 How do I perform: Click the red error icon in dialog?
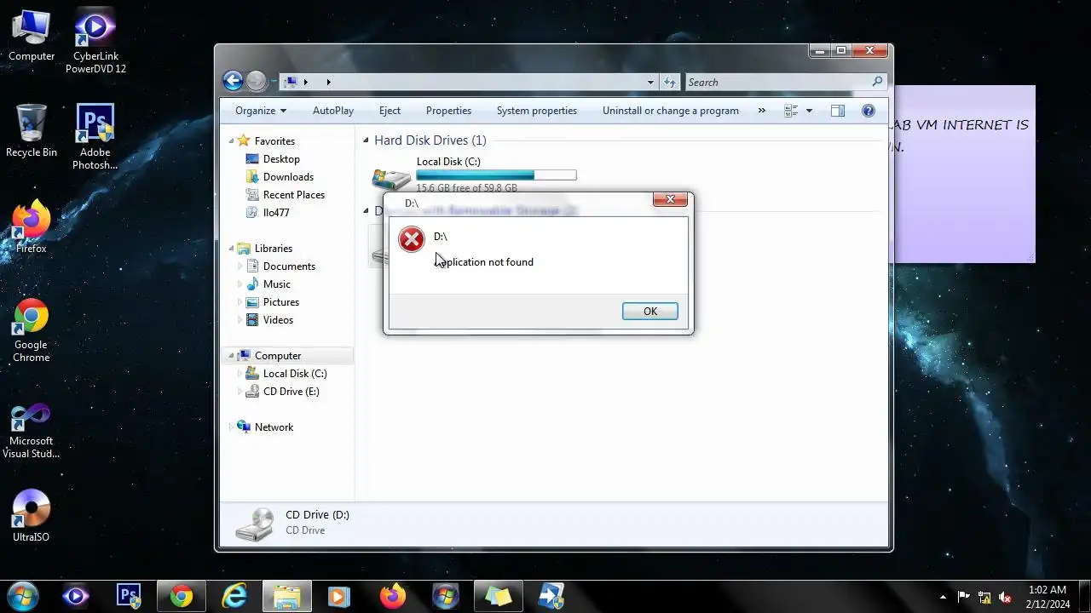[x=412, y=239]
